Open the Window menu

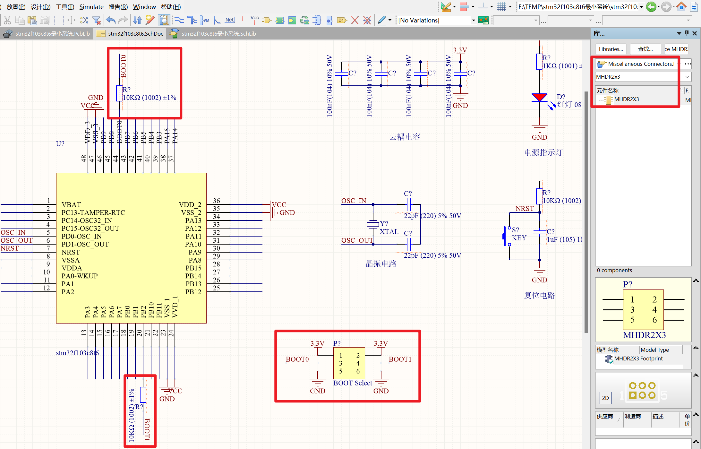coord(144,7)
